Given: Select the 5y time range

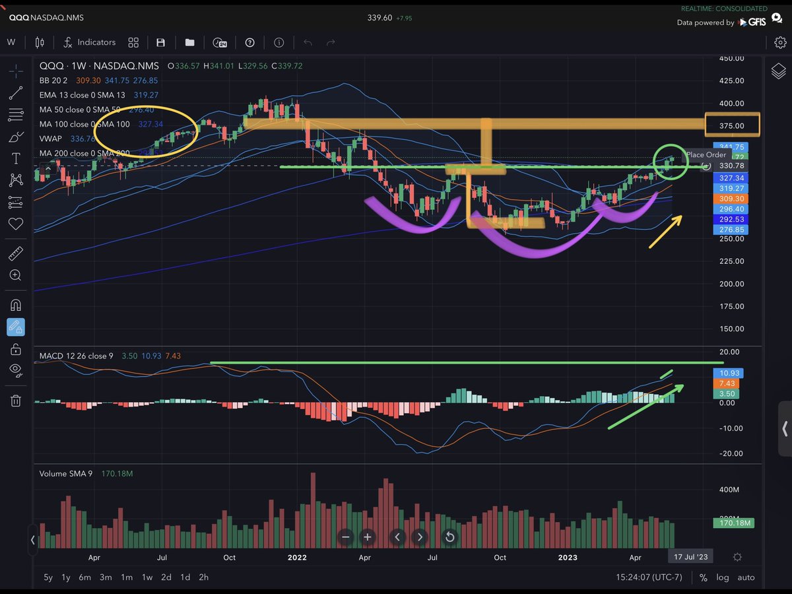Looking at the screenshot, I should [48, 577].
